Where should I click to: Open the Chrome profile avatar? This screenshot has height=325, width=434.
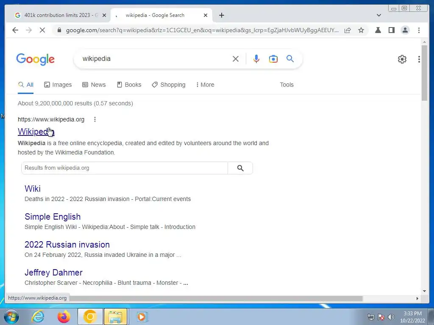pos(405,30)
